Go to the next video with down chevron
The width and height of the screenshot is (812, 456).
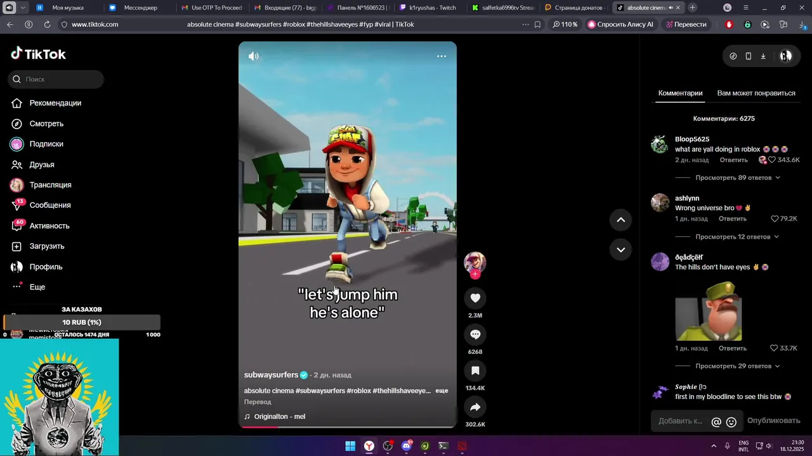(x=621, y=250)
